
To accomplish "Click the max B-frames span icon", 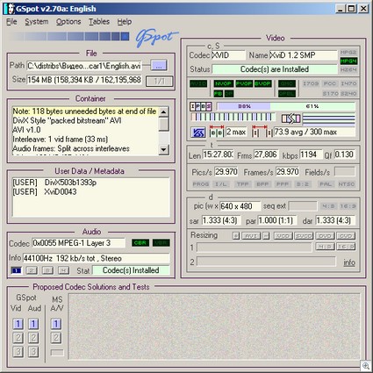I will pos(217,132).
